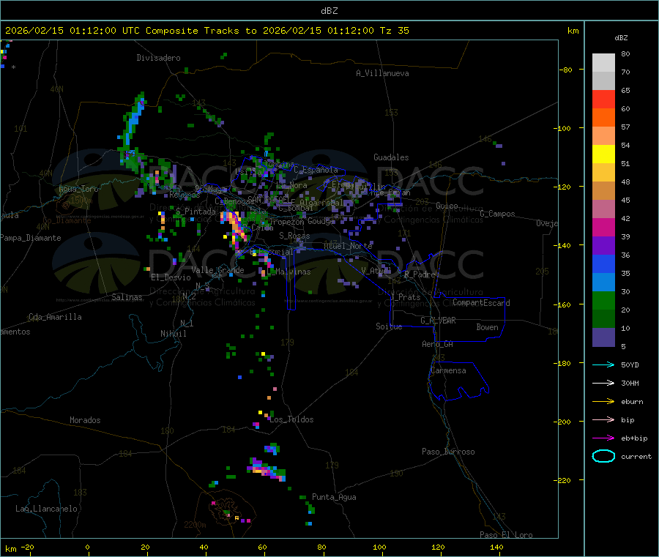Click the '-80' km tick on the right axis
Image resolution: width=659 pixels, height=557 pixels.
coord(566,70)
